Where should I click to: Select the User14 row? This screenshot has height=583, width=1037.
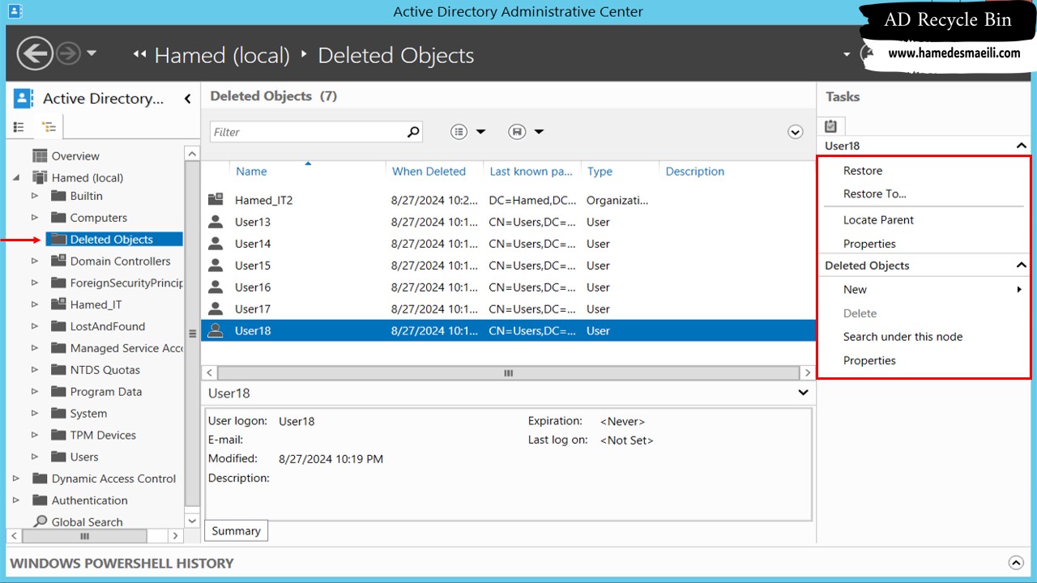click(507, 244)
